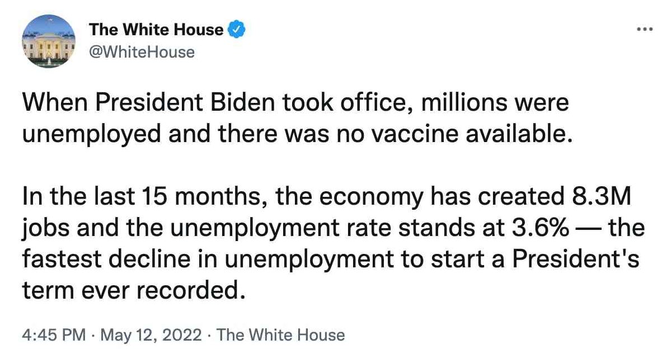Screen dimensions: 662x349
Task: Click the word "President's" in the tweet
Action: 576,259
